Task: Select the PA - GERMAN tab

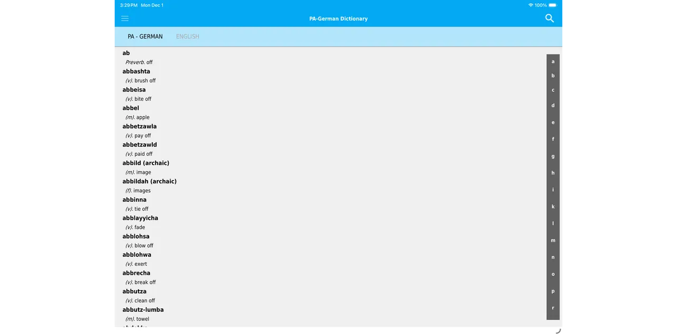Action: (145, 36)
